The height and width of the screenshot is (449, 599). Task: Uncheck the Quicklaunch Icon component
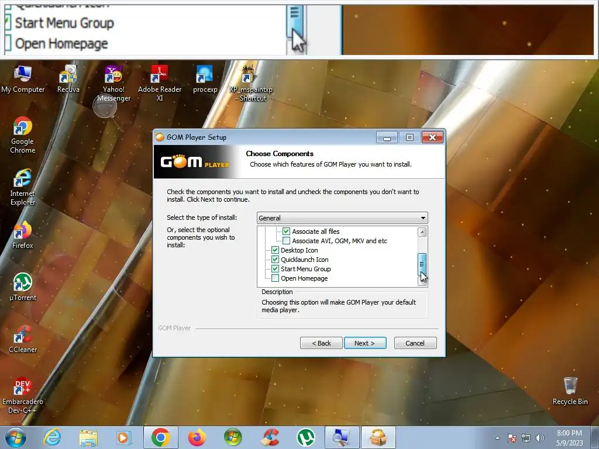coord(275,260)
